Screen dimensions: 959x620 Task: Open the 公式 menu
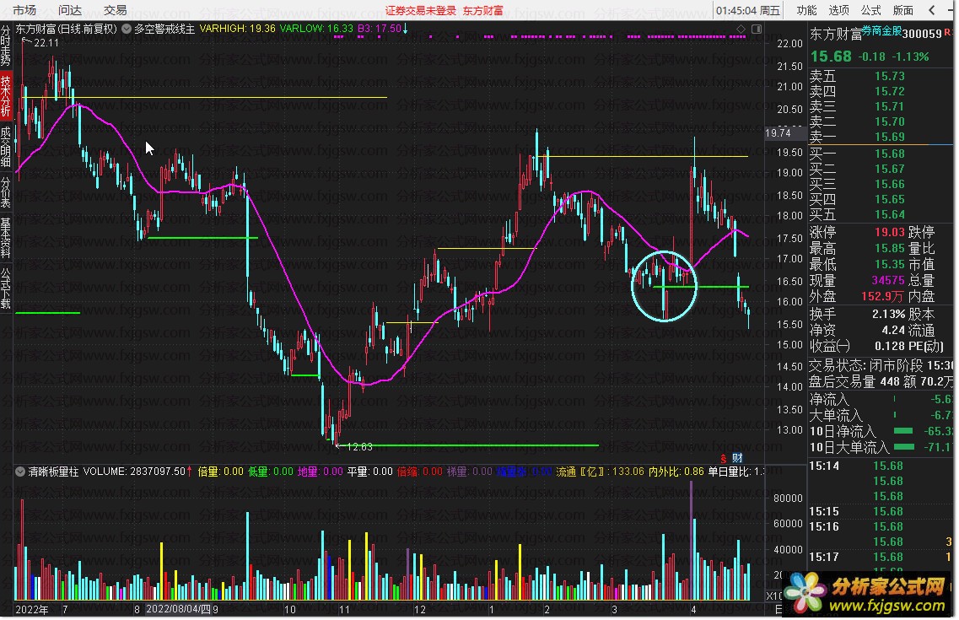pyautogui.click(x=870, y=10)
